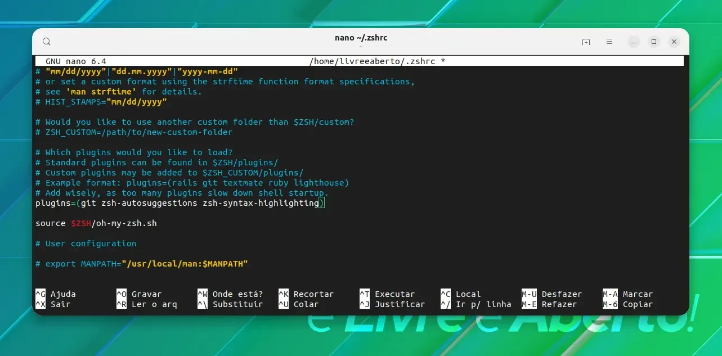The width and height of the screenshot is (722, 356).
Task: Click the ^/ Ir p/ linha shortcut
Action: click(x=476, y=304)
